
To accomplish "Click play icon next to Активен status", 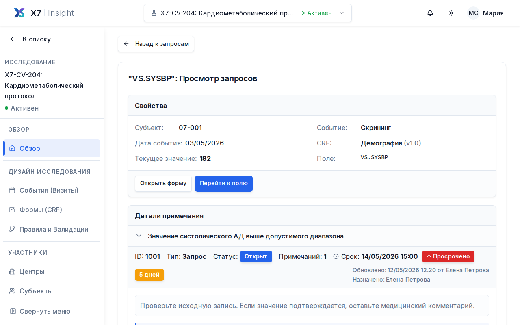I will point(303,13).
